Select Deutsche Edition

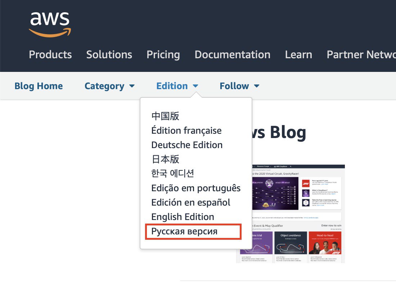(187, 145)
